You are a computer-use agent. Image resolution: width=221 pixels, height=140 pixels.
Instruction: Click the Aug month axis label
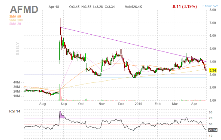42,104
